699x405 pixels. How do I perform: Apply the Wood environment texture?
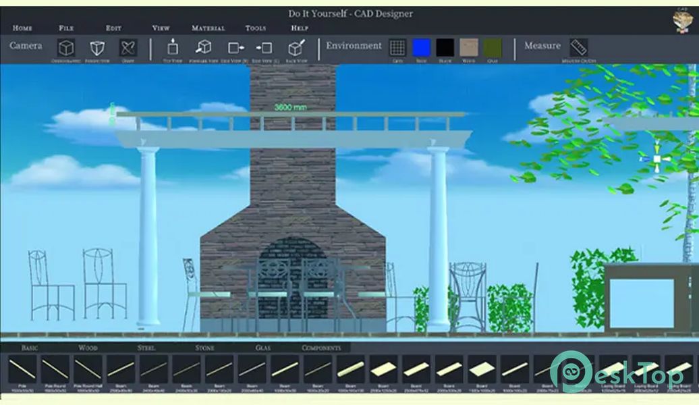tap(468, 47)
